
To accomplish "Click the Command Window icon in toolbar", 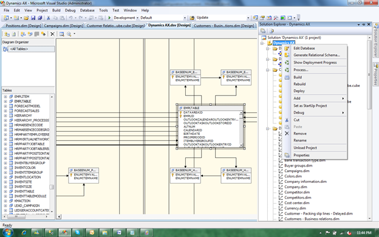I will (289, 18).
